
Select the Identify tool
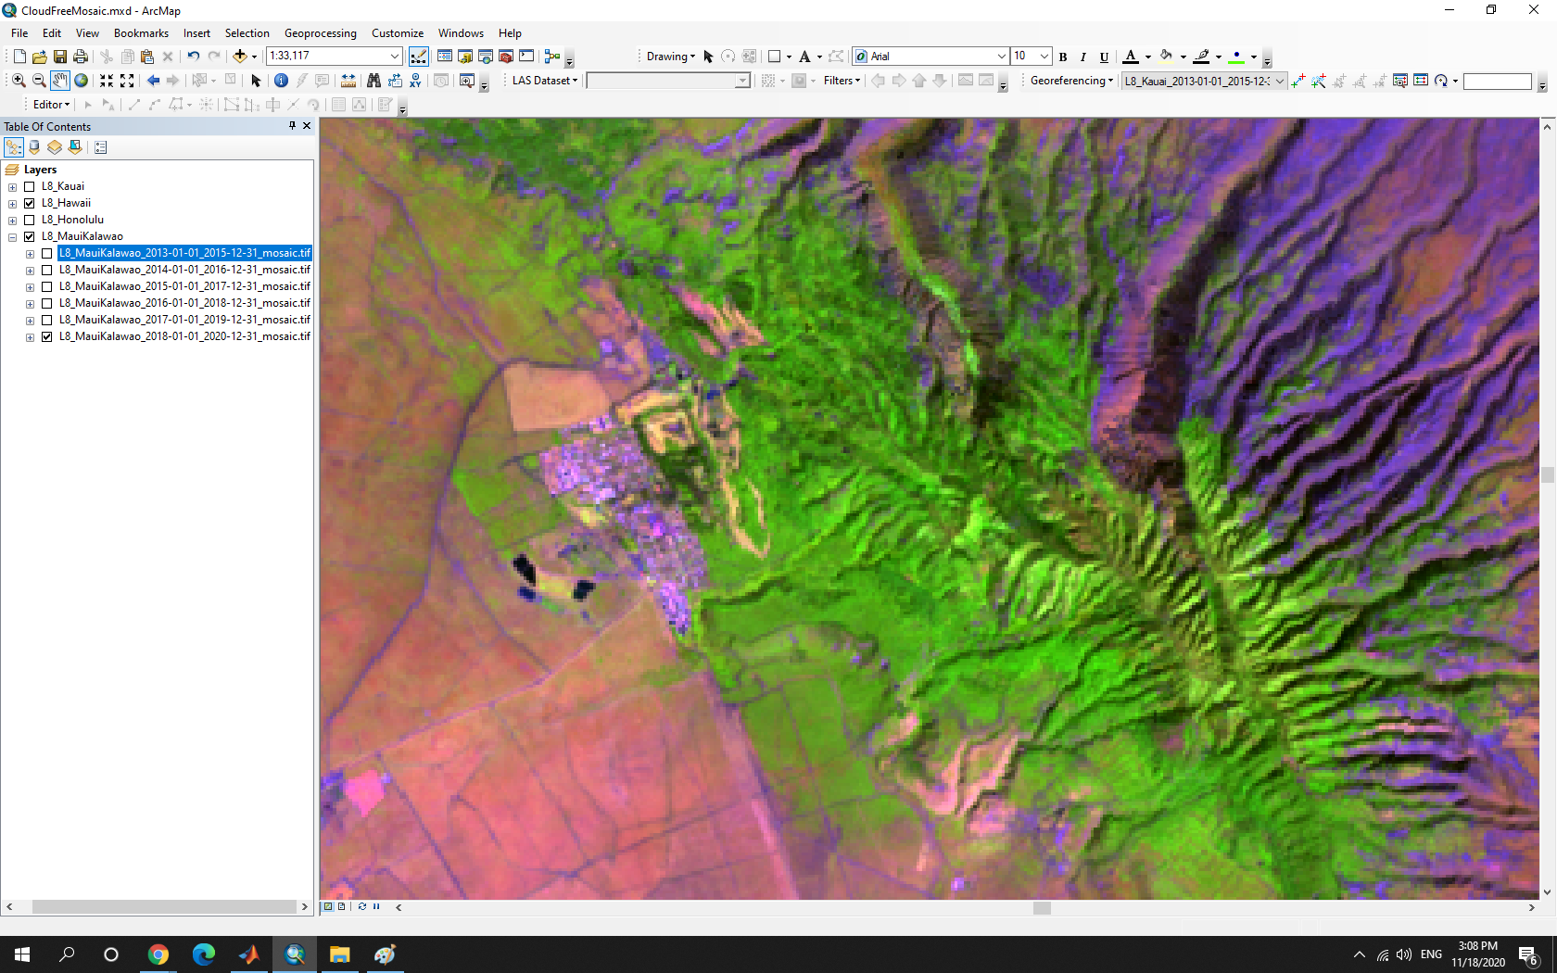(x=281, y=81)
